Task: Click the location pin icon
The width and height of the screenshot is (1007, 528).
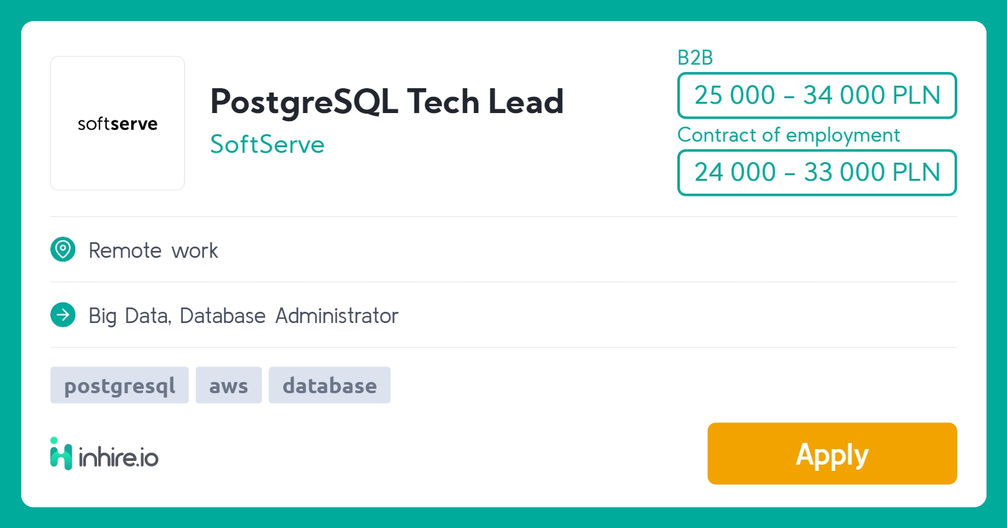Action: (63, 250)
